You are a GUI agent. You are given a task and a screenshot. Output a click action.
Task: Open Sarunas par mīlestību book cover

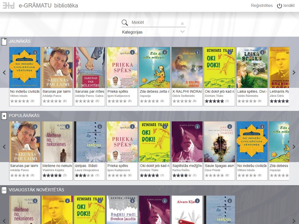(90, 67)
